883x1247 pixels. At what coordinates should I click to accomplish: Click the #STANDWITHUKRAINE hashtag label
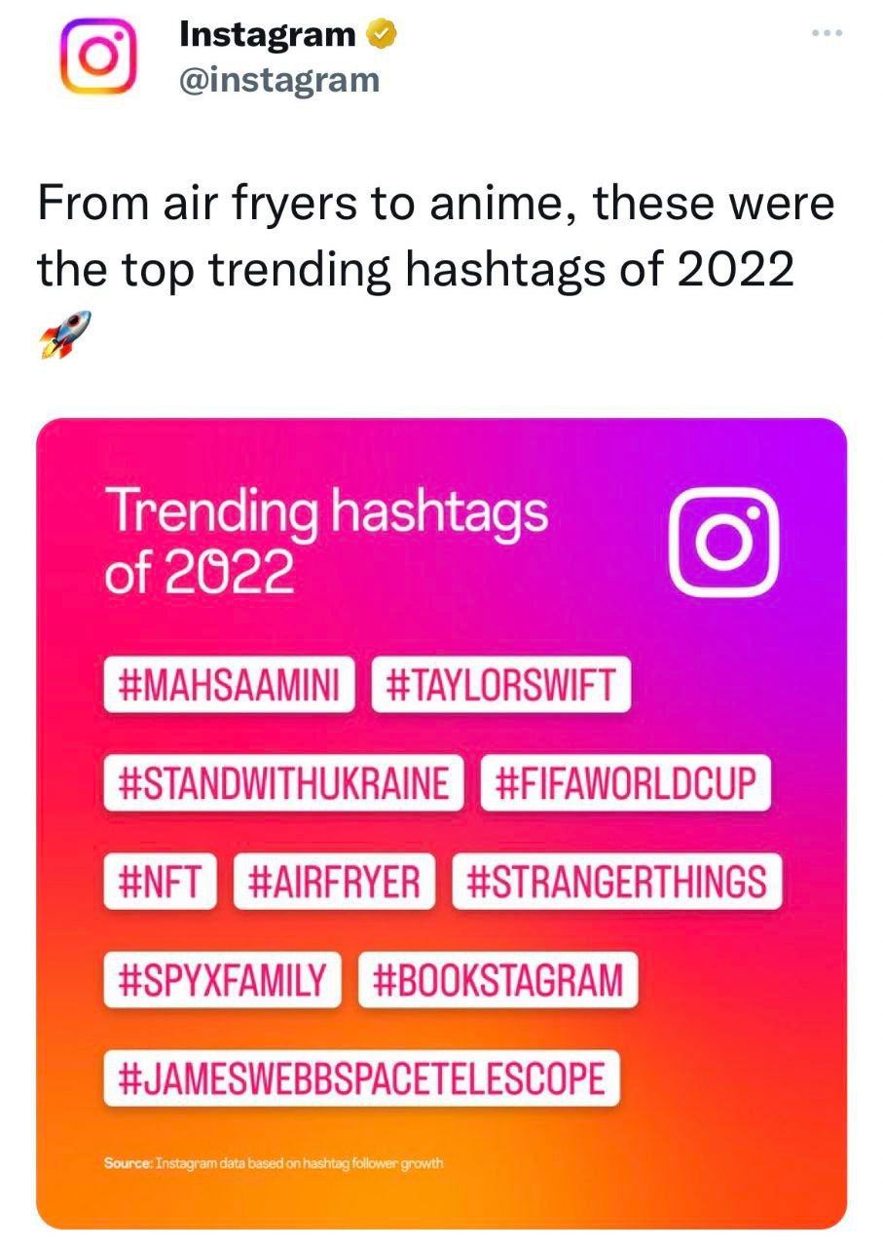[283, 784]
